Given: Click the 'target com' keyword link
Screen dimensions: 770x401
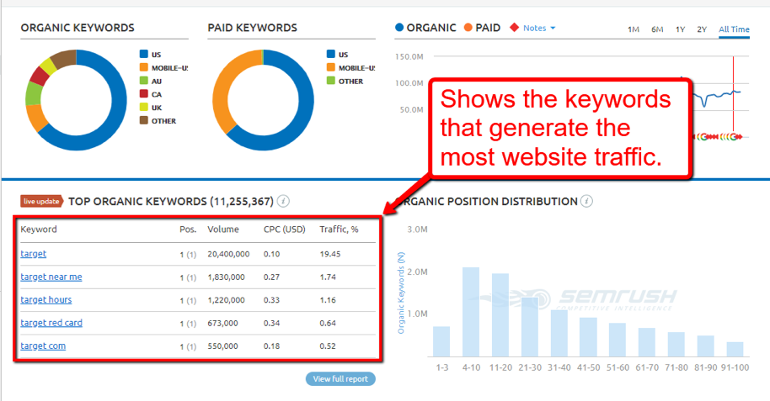Looking at the screenshot, I should [x=43, y=346].
